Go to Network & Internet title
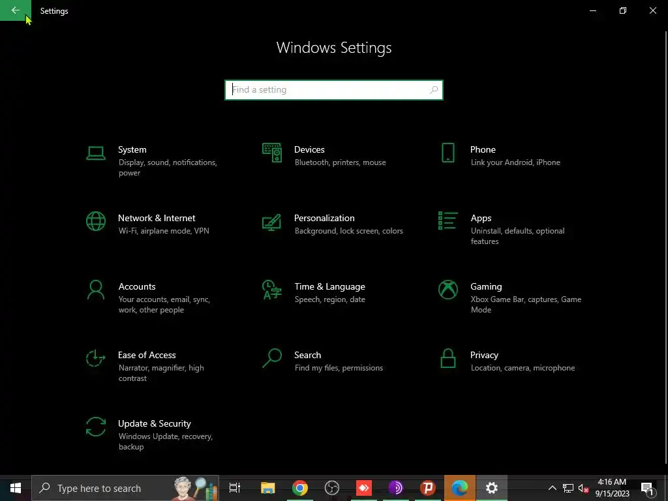 [157, 218]
